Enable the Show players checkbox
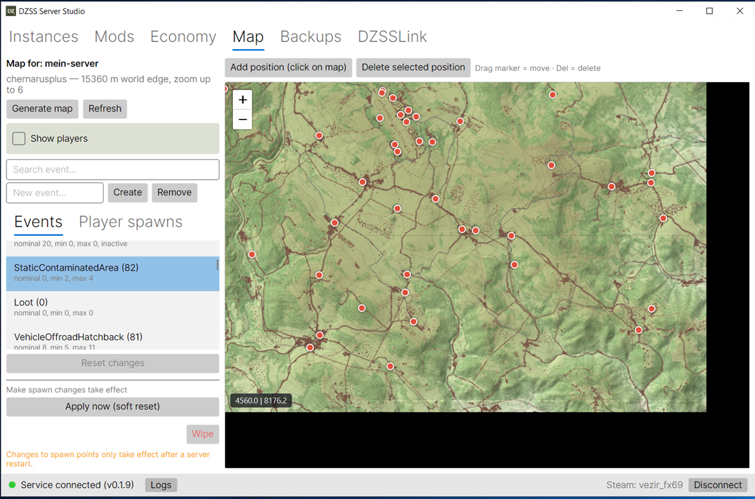This screenshot has width=755, height=499. tap(19, 138)
